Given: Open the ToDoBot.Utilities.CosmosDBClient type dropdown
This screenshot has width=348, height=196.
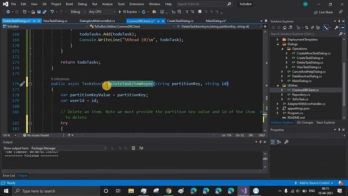Looking at the screenshot, I should click(x=132, y=27).
